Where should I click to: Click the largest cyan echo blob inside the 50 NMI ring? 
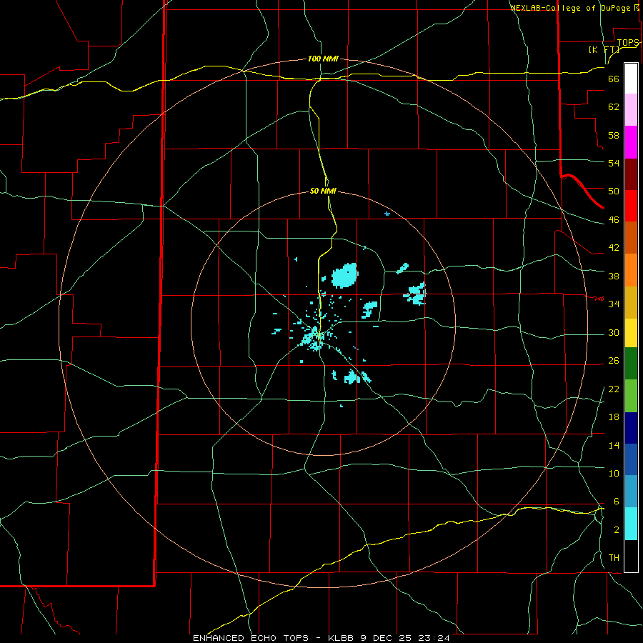point(344,276)
